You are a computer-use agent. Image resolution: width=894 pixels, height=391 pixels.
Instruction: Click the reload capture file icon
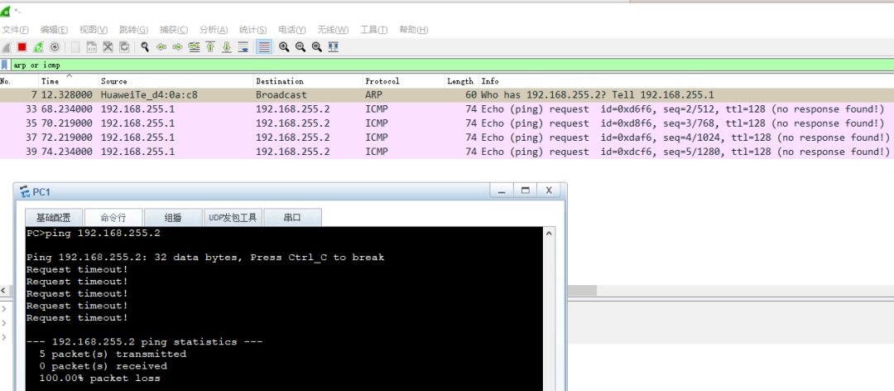click(123, 47)
